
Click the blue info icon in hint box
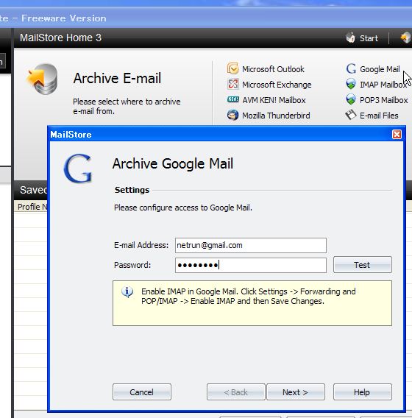pyautogui.click(x=127, y=292)
